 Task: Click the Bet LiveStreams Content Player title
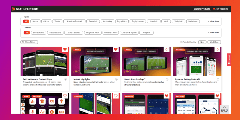(38, 79)
